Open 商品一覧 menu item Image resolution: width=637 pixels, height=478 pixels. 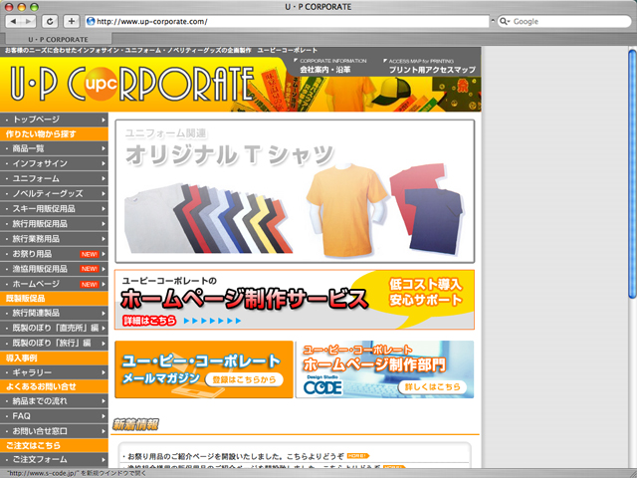click(x=54, y=148)
